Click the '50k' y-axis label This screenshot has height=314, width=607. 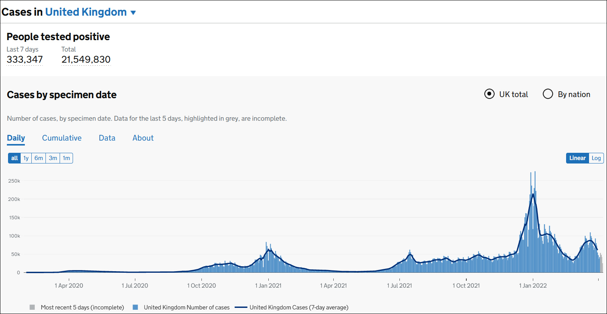click(x=15, y=254)
